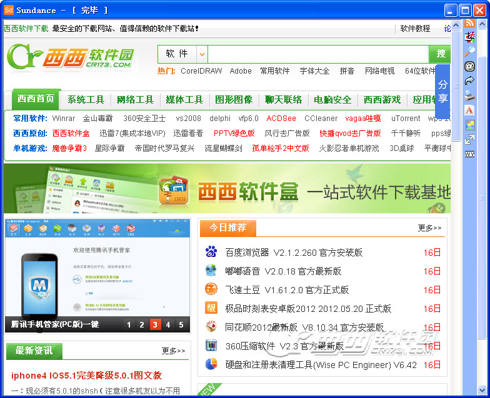Select slide number 2 in slideshow
The image size is (490, 398).
click(x=142, y=324)
